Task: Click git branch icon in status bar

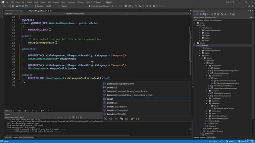Action: coord(228,141)
